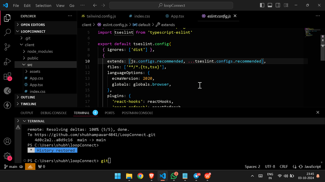
Task: Open the Accounts icon in activity bar
Action: pos(7,141)
